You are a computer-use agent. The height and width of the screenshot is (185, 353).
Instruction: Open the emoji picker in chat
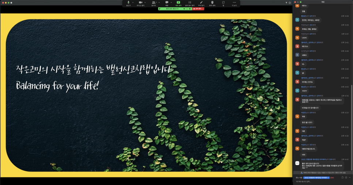pyautogui.click(x=346, y=177)
